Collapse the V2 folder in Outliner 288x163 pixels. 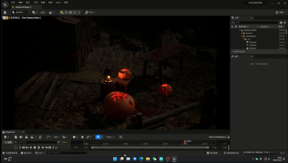tap(243, 39)
